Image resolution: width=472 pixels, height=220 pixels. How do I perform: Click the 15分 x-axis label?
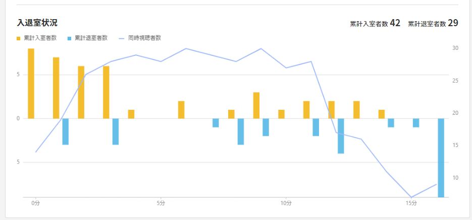pos(411,203)
